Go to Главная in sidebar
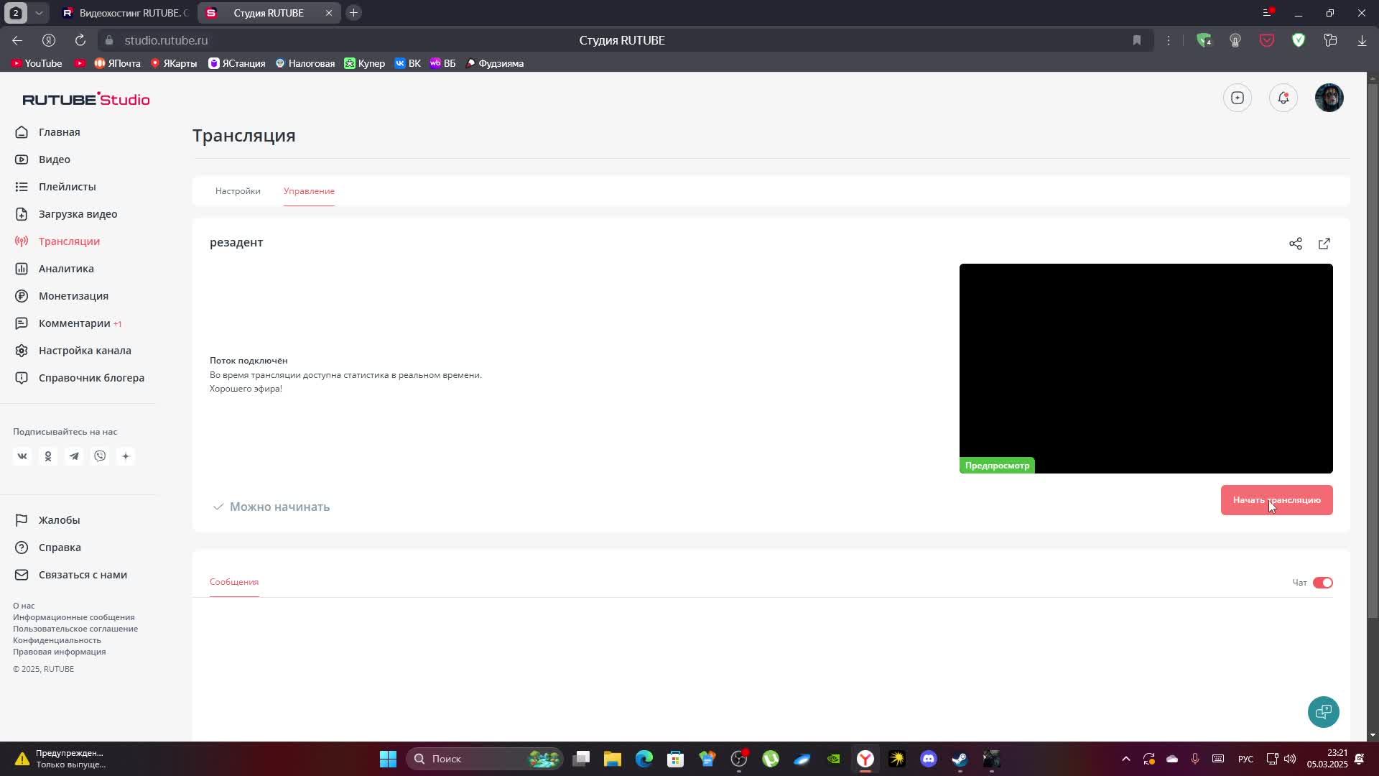Screen dimensions: 1379x776 pyautogui.click(x=59, y=132)
